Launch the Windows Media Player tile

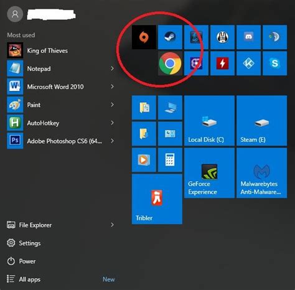(144, 160)
